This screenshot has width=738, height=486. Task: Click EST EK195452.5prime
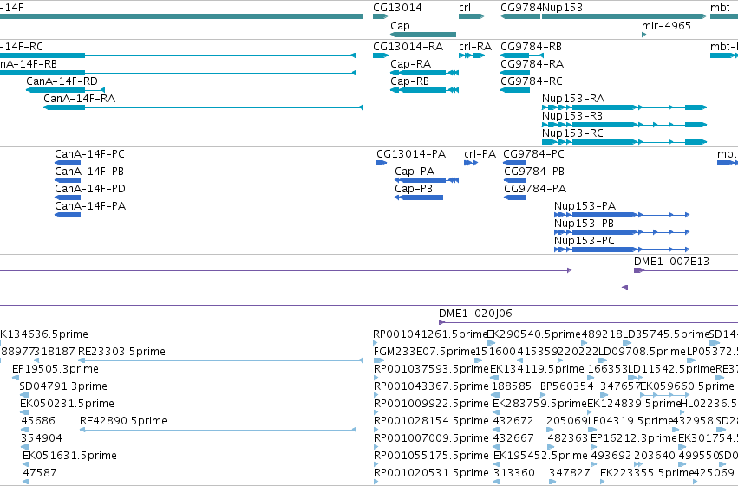(x=540, y=456)
